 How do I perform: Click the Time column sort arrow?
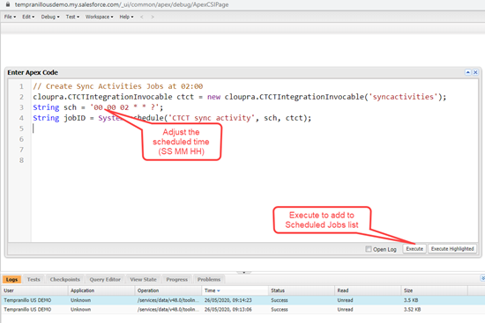pyautogui.click(x=219, y=291)
